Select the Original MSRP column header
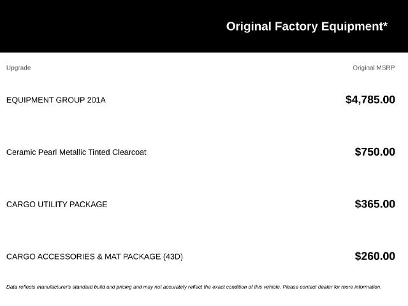The height and width of the screenshot is (306, 408). (x=374, y=68)
